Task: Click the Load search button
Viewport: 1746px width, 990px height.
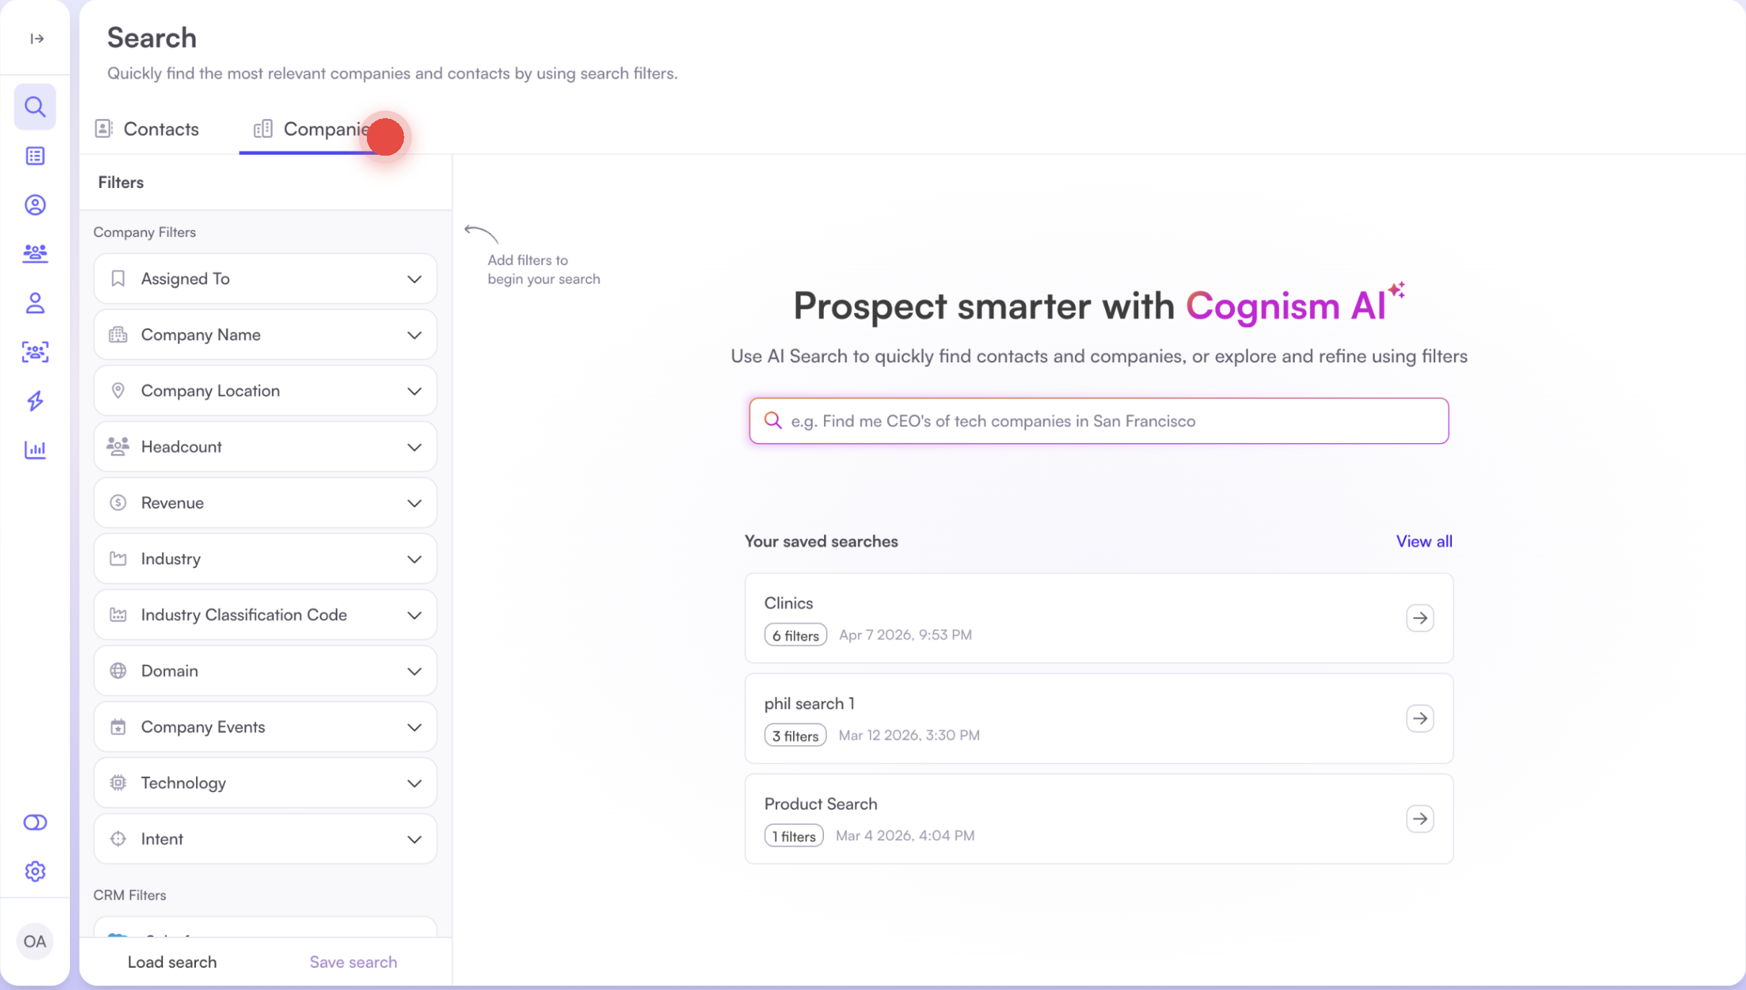Action: tap(172, 962)
